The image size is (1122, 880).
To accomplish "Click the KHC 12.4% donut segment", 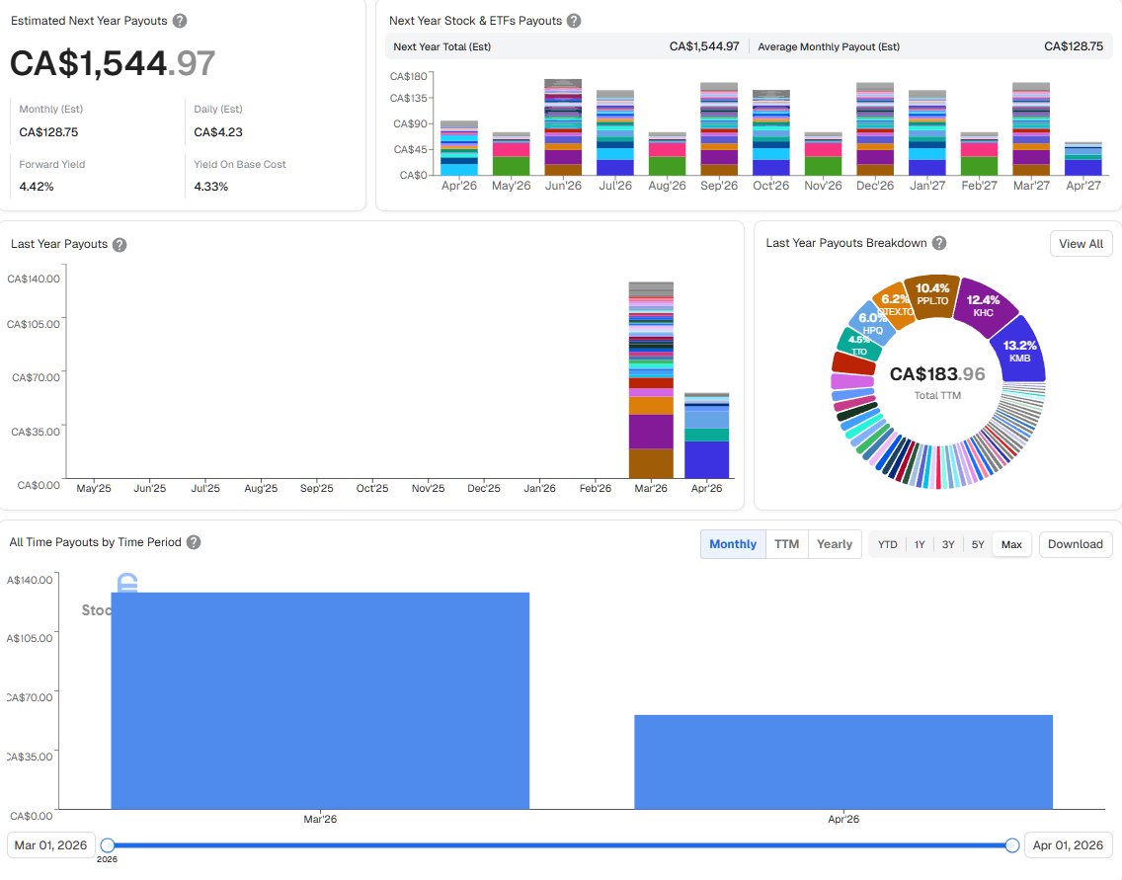I will [x=984, y=305].
